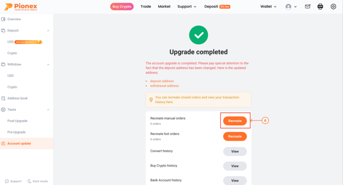Open the Wallet dropdown
This screenshot has width=343, height=185.
pyautogui.click(x=268, y=7)
